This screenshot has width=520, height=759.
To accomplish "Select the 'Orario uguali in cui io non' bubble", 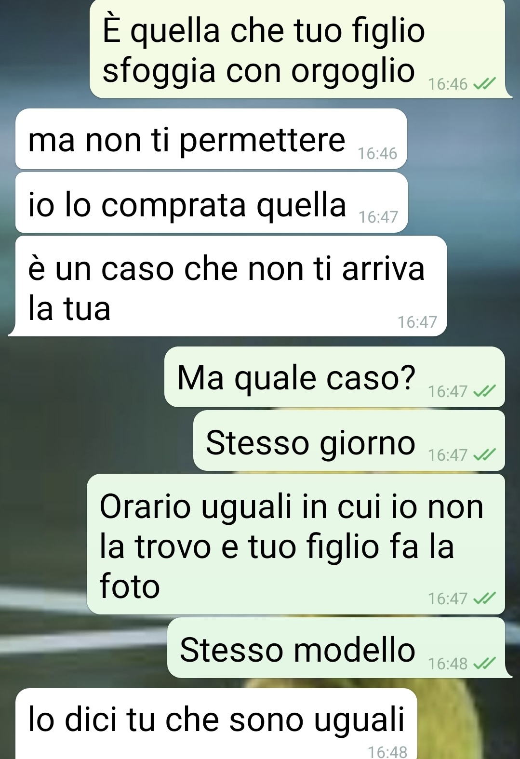I will point(296,544).
